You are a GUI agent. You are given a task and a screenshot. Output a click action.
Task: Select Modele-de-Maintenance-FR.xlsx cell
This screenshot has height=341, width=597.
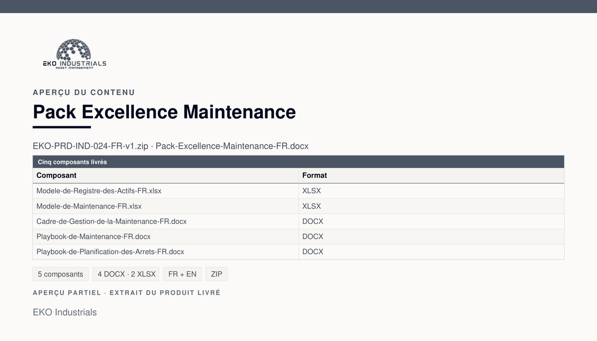click(166, 206)
